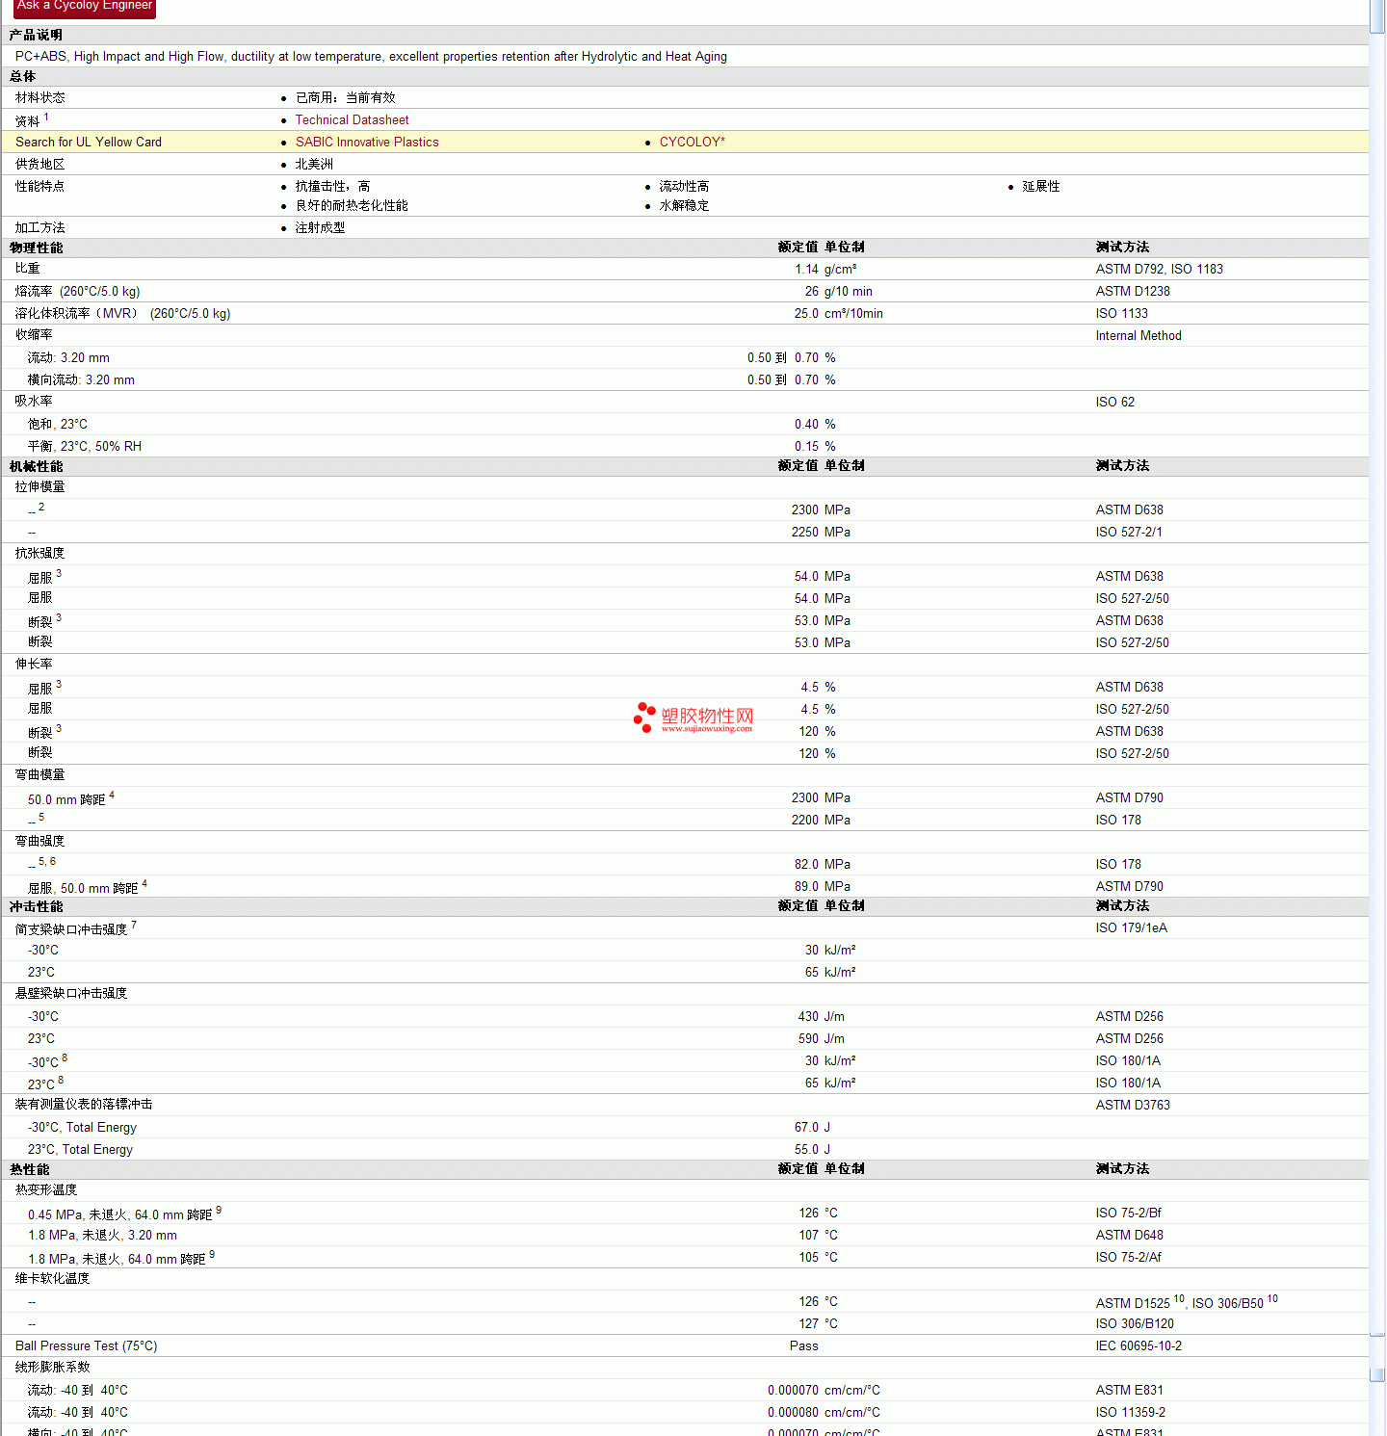Click the 55.0 J total energy value
The width and height of the screenshot is (1387, 1436).
(812, 1150)
